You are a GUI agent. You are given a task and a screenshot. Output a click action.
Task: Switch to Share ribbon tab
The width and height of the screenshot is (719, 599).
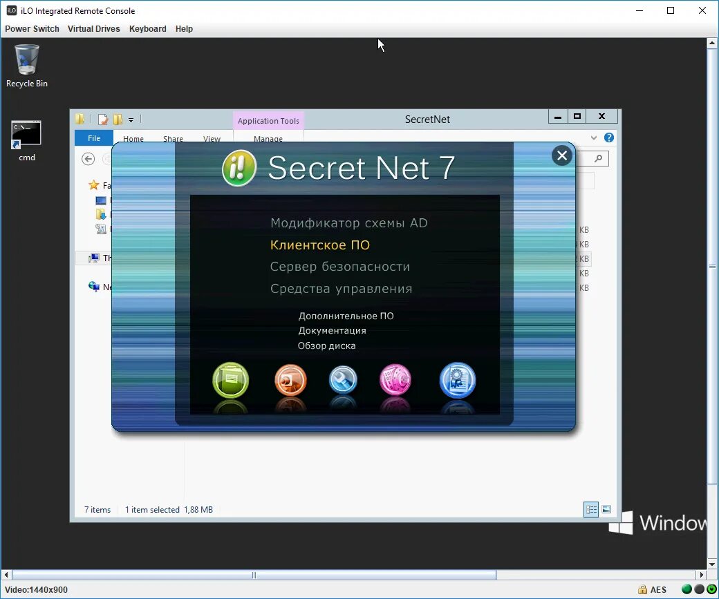click(173, 138)
